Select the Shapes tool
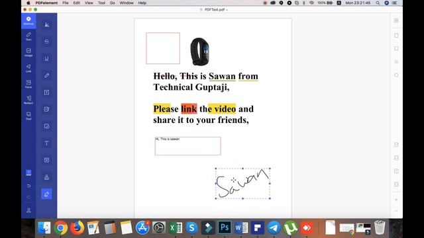Image resolution: width=424 pixels, height=238 pixels. pyautogui.click(x=46, y=126)
